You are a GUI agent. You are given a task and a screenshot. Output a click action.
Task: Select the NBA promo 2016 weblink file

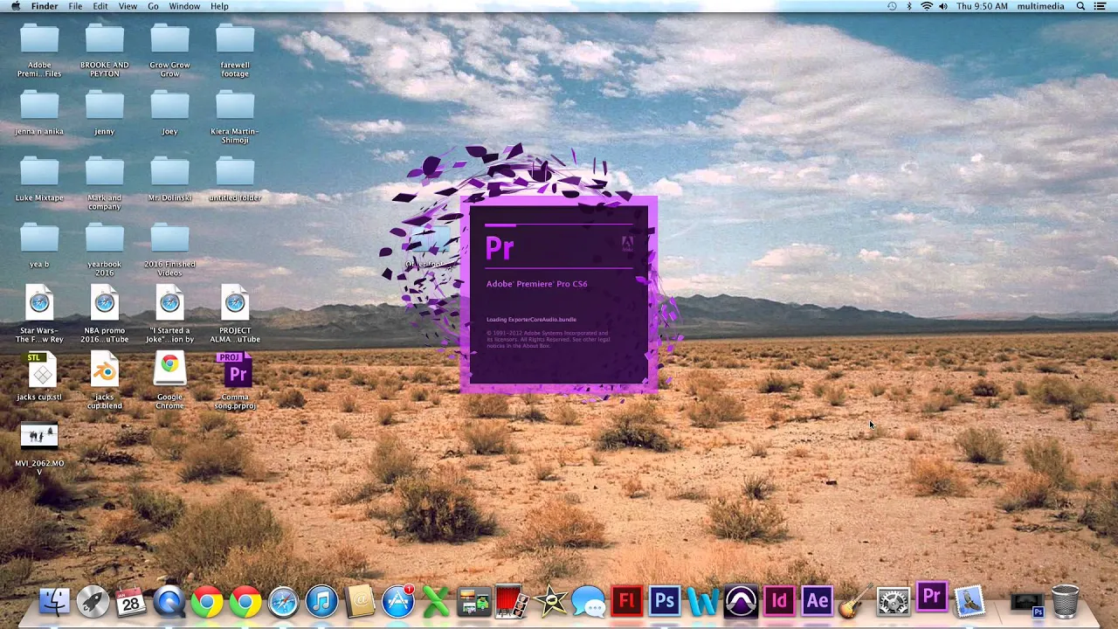pyautogui.click(x=105, y=314)
